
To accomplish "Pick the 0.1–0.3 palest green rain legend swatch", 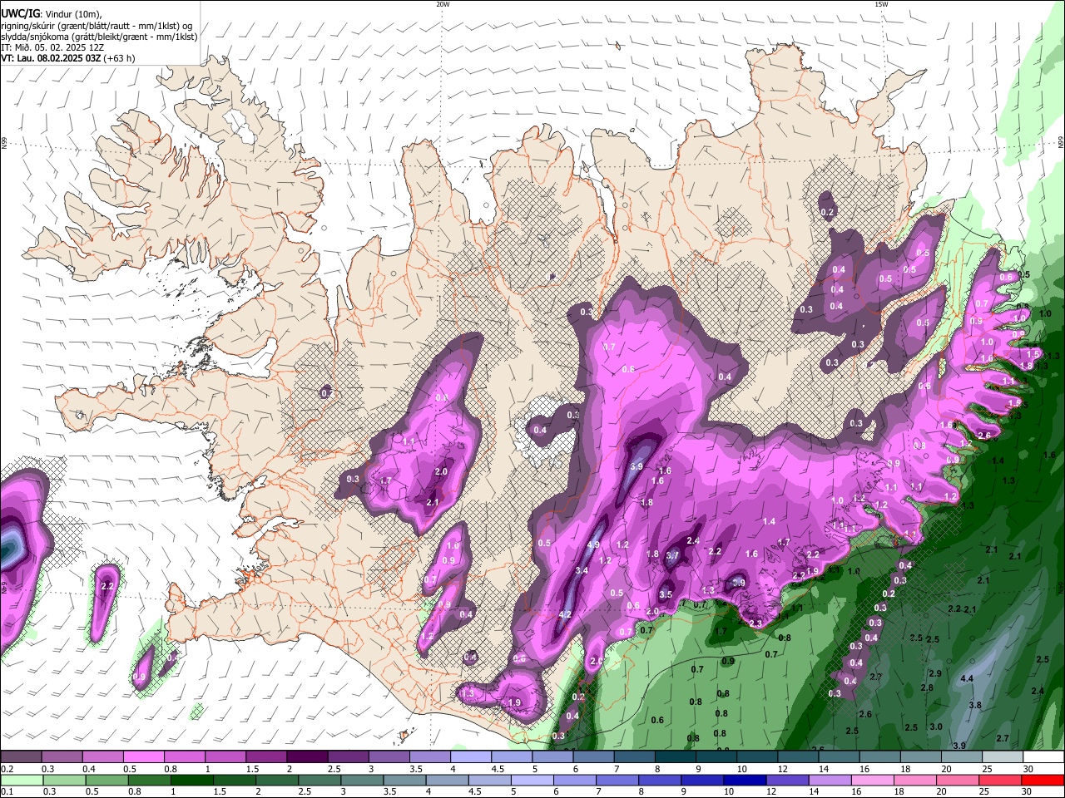I will [x=21, y=781].
